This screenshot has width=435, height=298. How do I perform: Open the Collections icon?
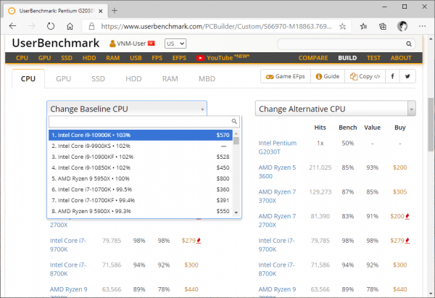click(x=383, y=26)
